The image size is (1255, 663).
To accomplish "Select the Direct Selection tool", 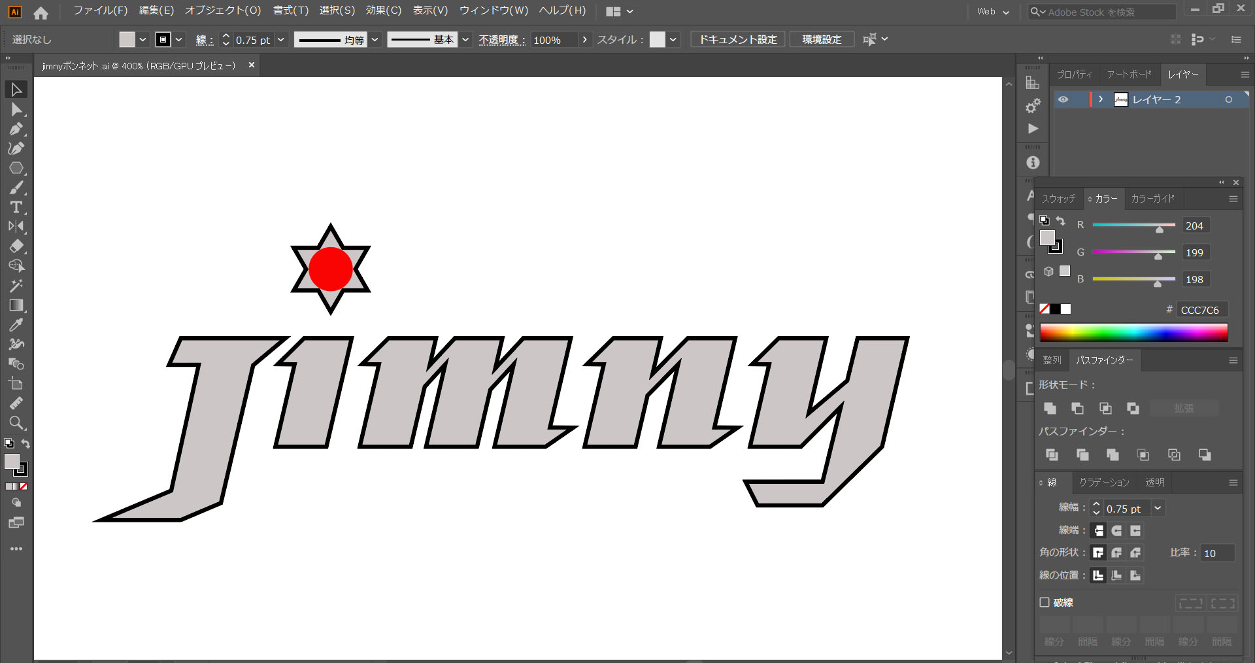I will pos(16,109).
